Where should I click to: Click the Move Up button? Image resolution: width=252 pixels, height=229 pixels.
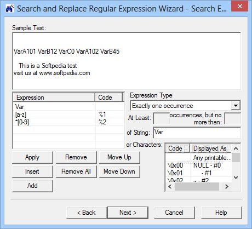point(119,157)
